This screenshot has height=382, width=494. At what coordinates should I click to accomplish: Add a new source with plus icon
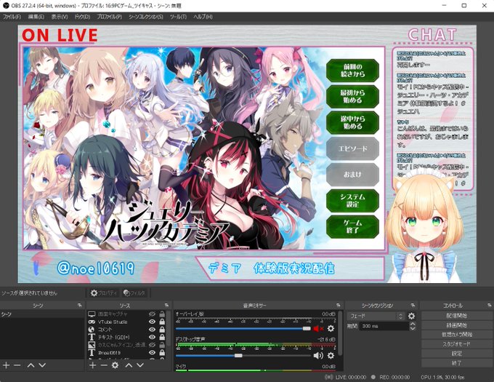click(92, 365)
